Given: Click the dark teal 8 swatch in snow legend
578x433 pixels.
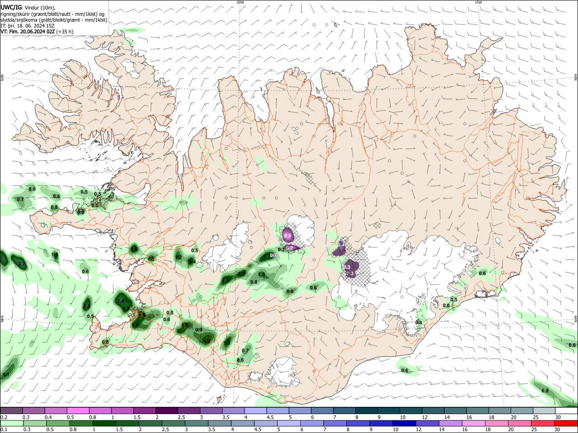Looking at the screenshot, I should click(366, 410).
